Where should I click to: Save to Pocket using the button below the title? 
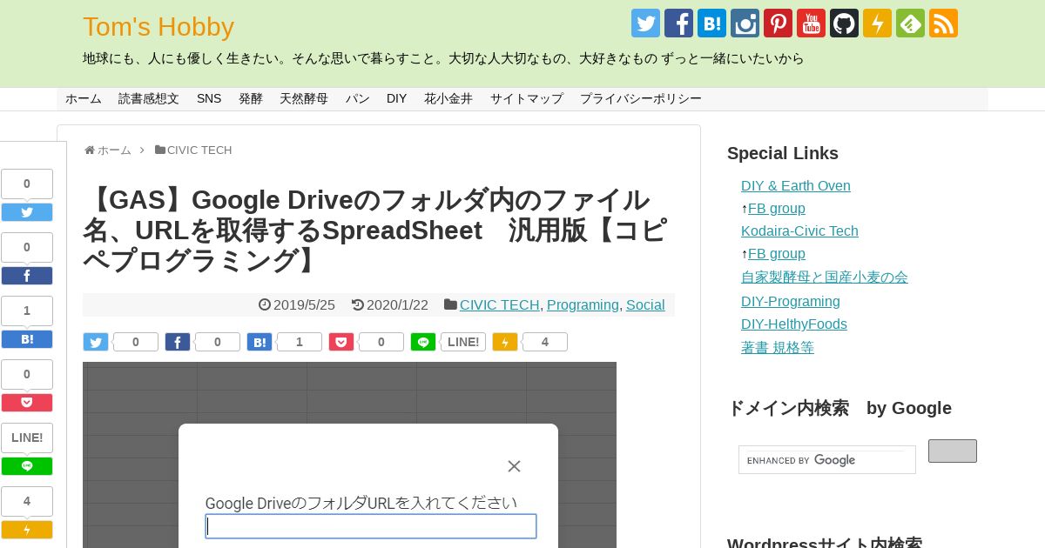click(341, 342)
